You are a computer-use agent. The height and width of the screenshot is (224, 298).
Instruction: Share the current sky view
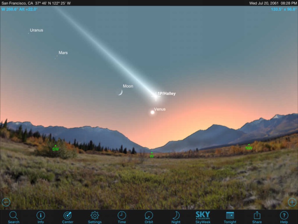pos(257,216)
